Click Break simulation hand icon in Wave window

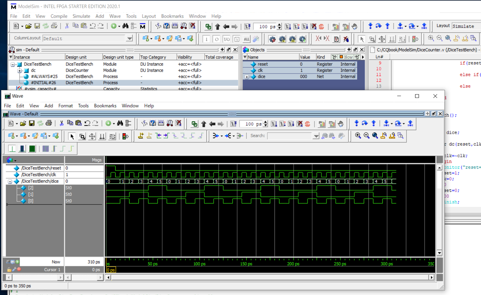point(340,123)
